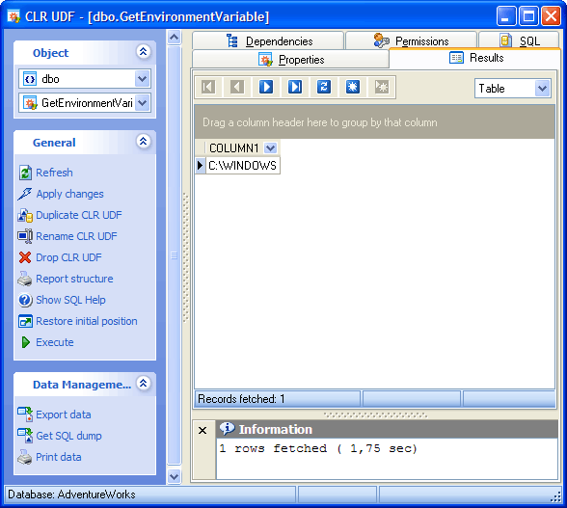567x508 pixels.
Task: Click Drop CLR UDF red cross
Action: click(25, 257)
